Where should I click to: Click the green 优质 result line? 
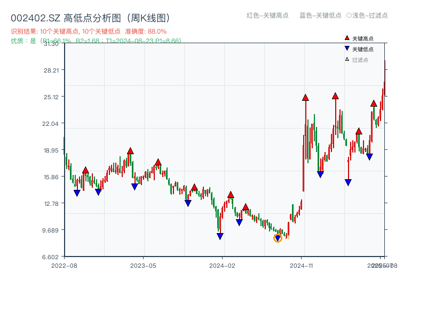coord(96,41)
